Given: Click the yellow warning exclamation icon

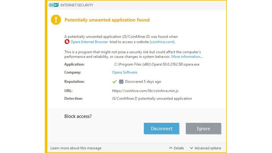Looking at the screenshot, I should pyautogui.click(x=56, y=20).
